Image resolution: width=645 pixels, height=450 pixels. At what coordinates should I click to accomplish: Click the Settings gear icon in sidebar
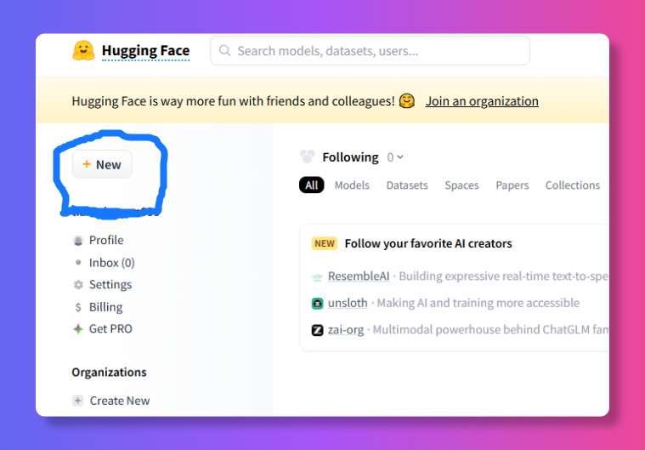click(78, 285)
